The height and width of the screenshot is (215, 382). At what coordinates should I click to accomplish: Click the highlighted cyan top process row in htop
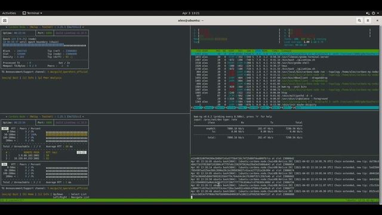[285, 54]
